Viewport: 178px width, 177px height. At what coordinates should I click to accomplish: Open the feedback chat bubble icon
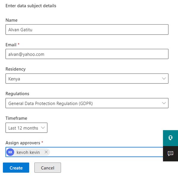click(x=170, y=153)
